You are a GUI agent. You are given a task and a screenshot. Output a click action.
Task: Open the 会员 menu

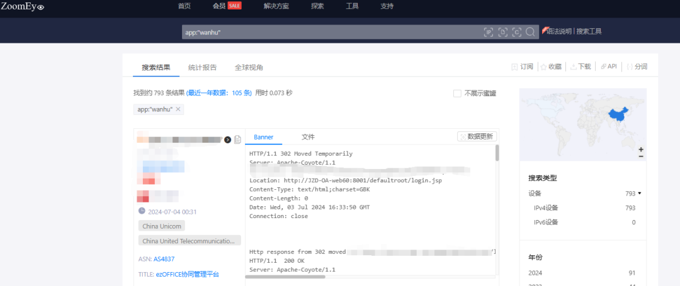point(219,6)
